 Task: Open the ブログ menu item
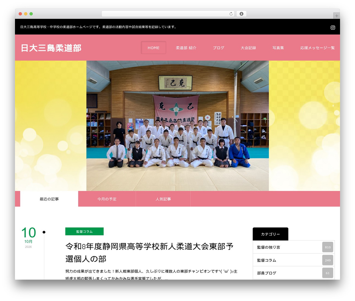[219, 48]
